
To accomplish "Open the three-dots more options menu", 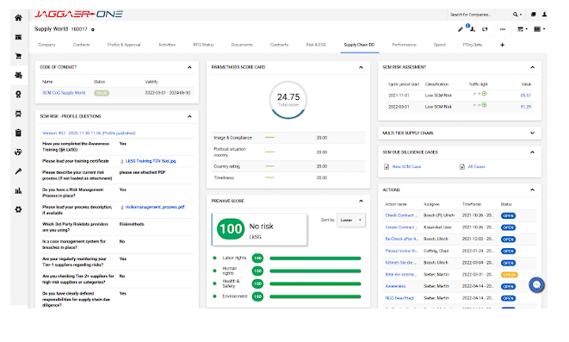I will (x=503, y=29).
